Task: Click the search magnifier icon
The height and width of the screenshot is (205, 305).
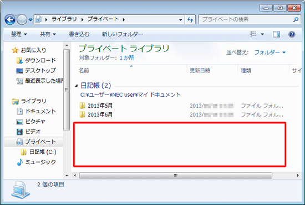Action: tap(296, 19)
